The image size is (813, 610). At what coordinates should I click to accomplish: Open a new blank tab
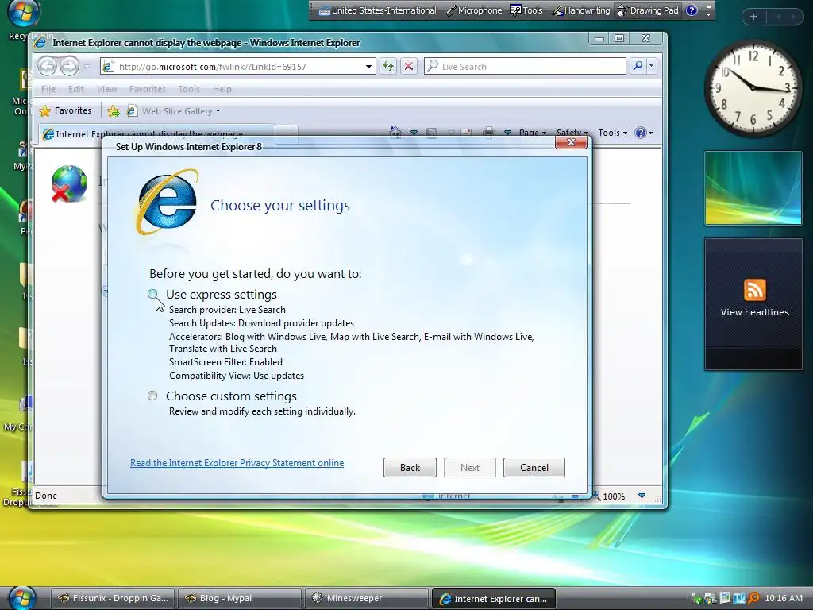pyautogui.click(x=286, y=133)
